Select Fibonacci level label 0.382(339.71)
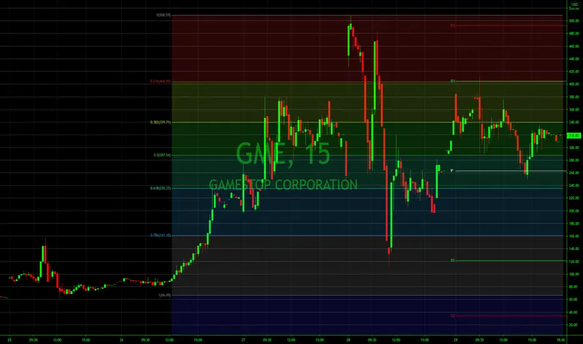Image resolution: width=583 pixels, height=344 pixels. click(x=160, y=123)
